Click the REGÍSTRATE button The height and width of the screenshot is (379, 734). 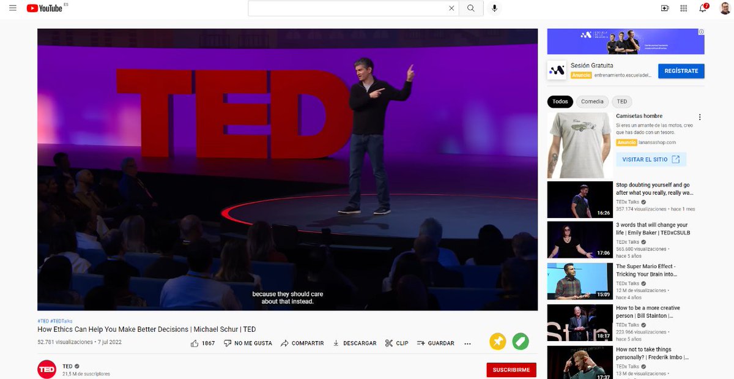click(x=681, y=71)
